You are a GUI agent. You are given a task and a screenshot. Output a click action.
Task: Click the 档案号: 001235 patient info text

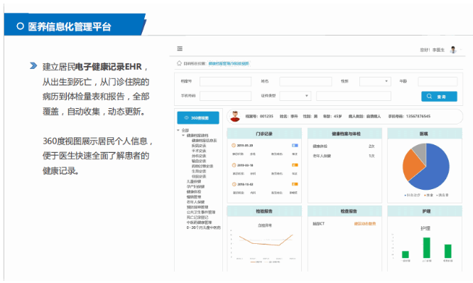259,117
